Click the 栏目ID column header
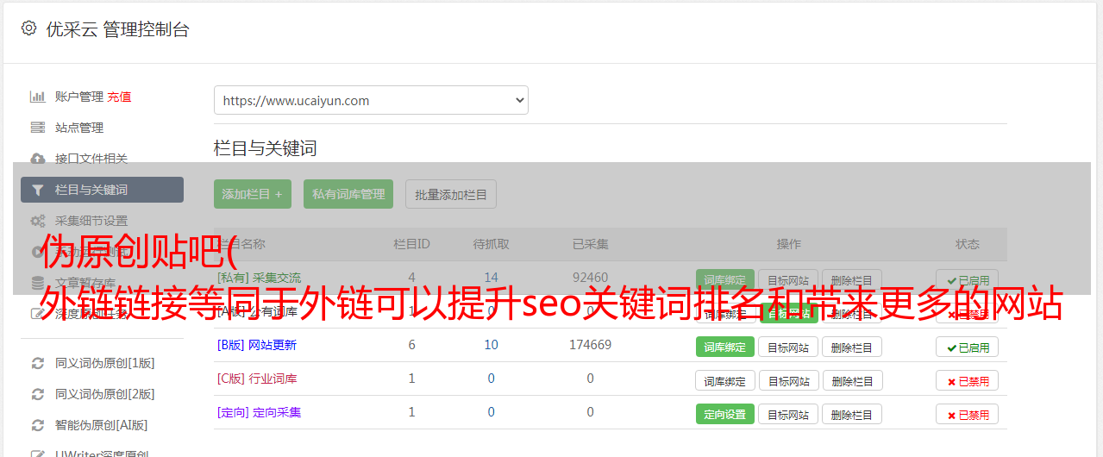This screenshot has width=1103, height=457. [x=411, y=244]
